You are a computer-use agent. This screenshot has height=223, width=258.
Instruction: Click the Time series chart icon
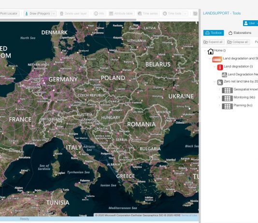pyautogui.click(x=140, y=14)
